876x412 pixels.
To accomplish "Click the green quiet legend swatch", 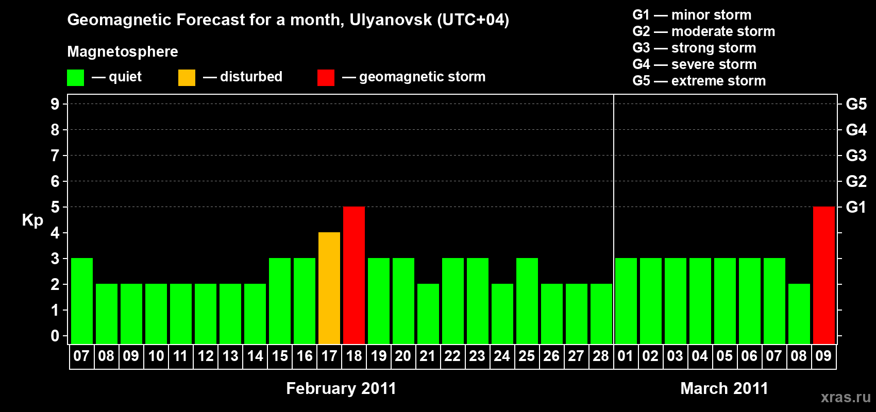I will click(x=76, y=78).
